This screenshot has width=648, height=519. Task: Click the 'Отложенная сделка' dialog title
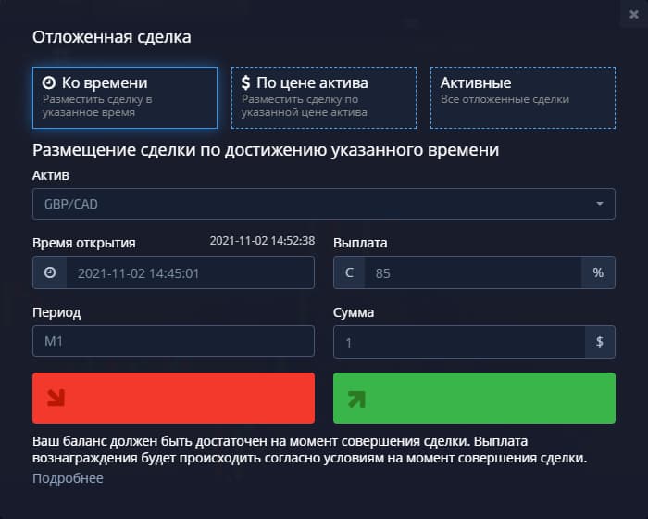pyautogui.click(x=112, y=37)
